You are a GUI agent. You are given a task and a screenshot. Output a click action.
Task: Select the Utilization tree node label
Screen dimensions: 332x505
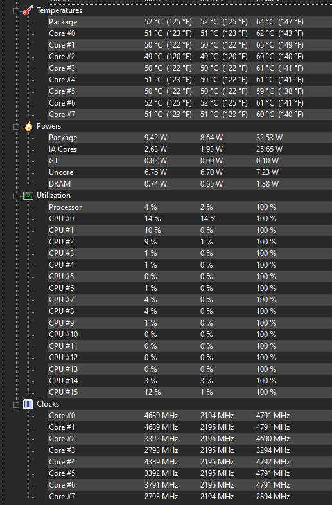tap(53, 196)
